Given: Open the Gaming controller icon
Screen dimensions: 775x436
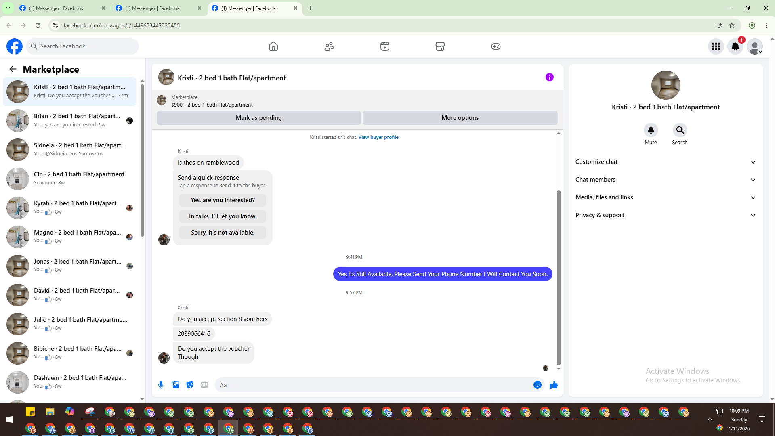Looking at the screenshot, I should (x=496, y=46).
